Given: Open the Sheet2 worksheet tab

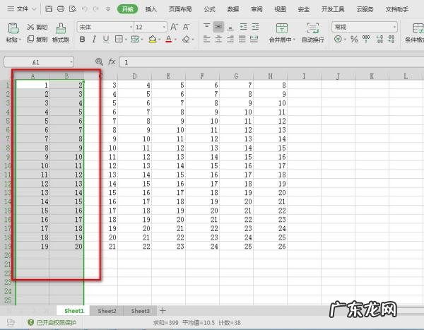Looking at the screenshot, I should [107, 311].
